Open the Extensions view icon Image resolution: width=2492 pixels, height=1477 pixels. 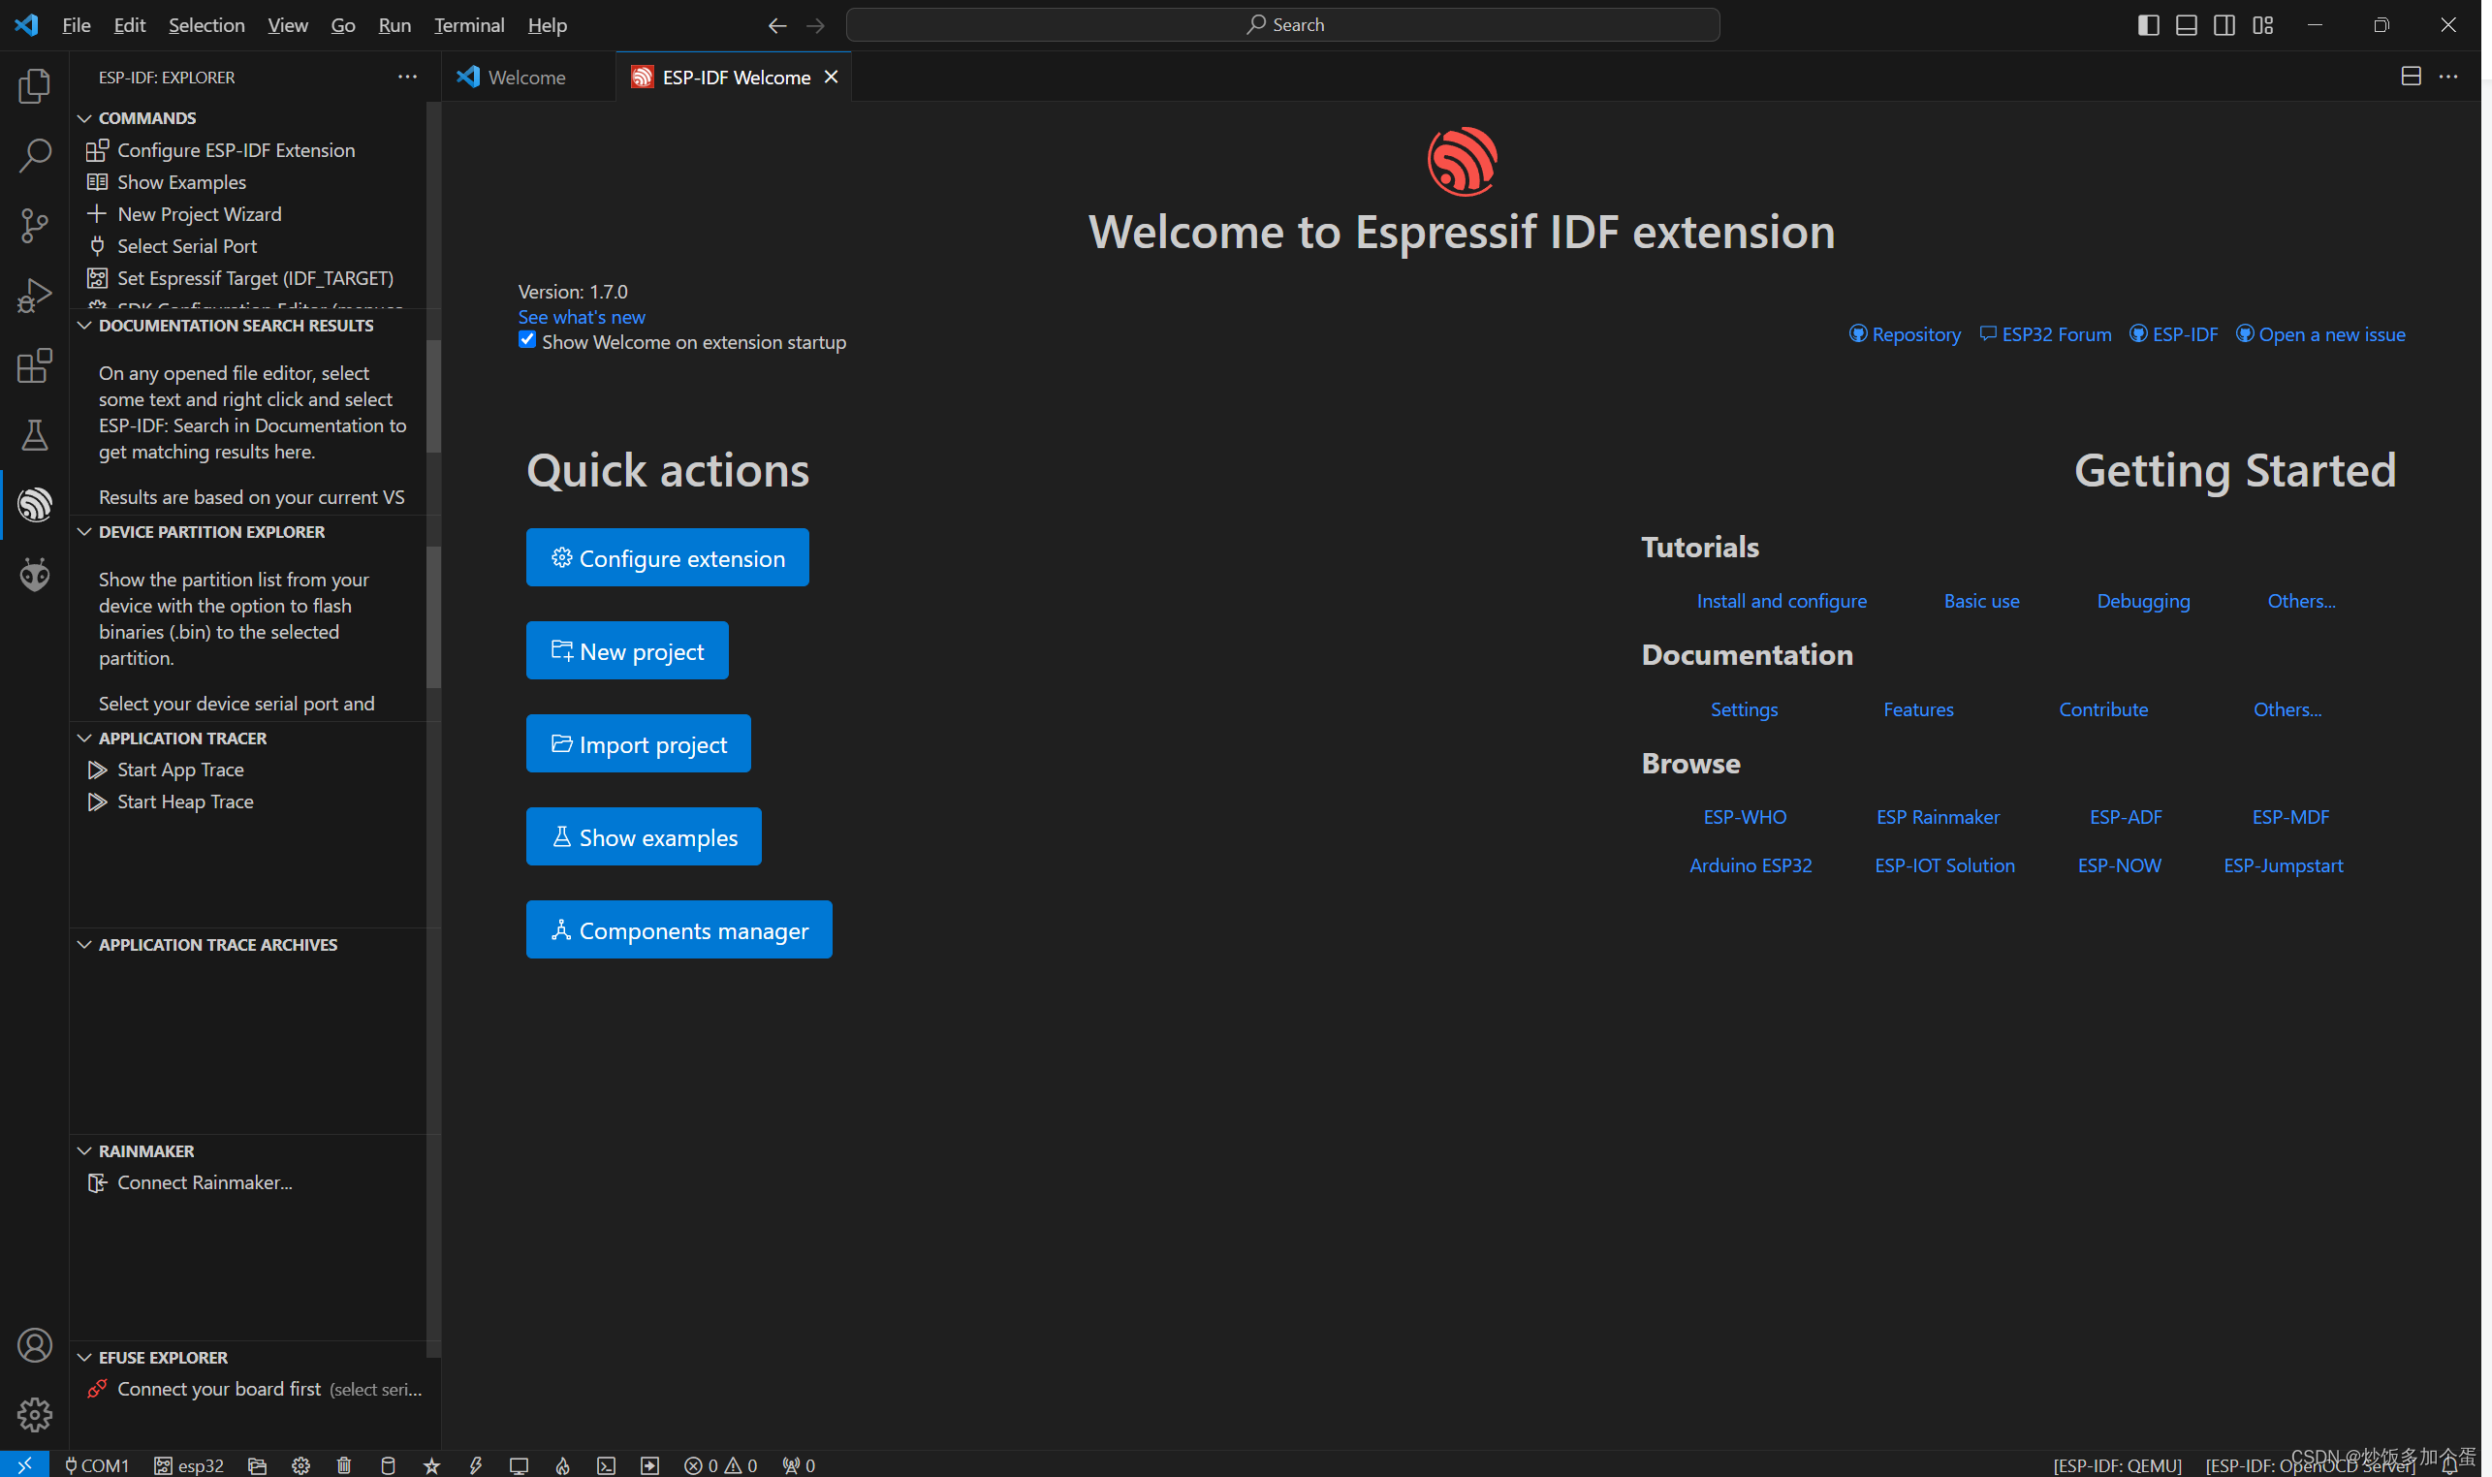tap(35, 365)
